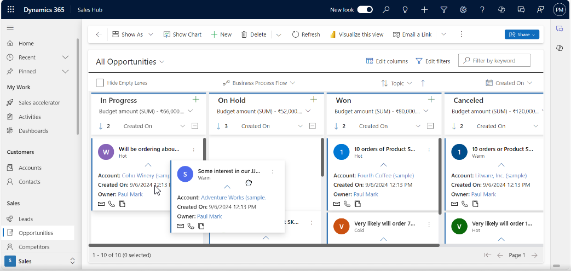Open Business Process Flow dropdown
The height and width of the screenshot is (271, 571).
[258, 83]
